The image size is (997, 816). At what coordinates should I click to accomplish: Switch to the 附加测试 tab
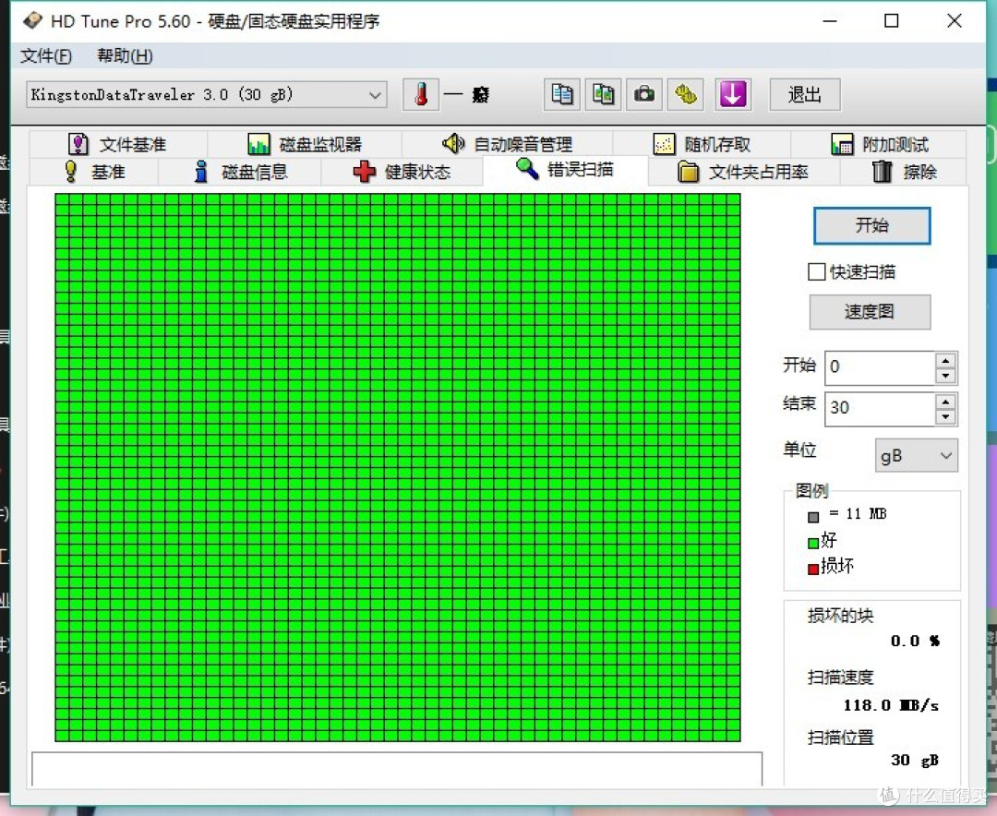pyautogui.click(x=880, y=144)
